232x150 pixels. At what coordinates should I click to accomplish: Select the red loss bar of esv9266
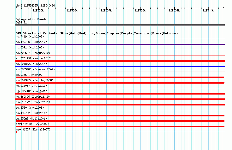(120, 77)
